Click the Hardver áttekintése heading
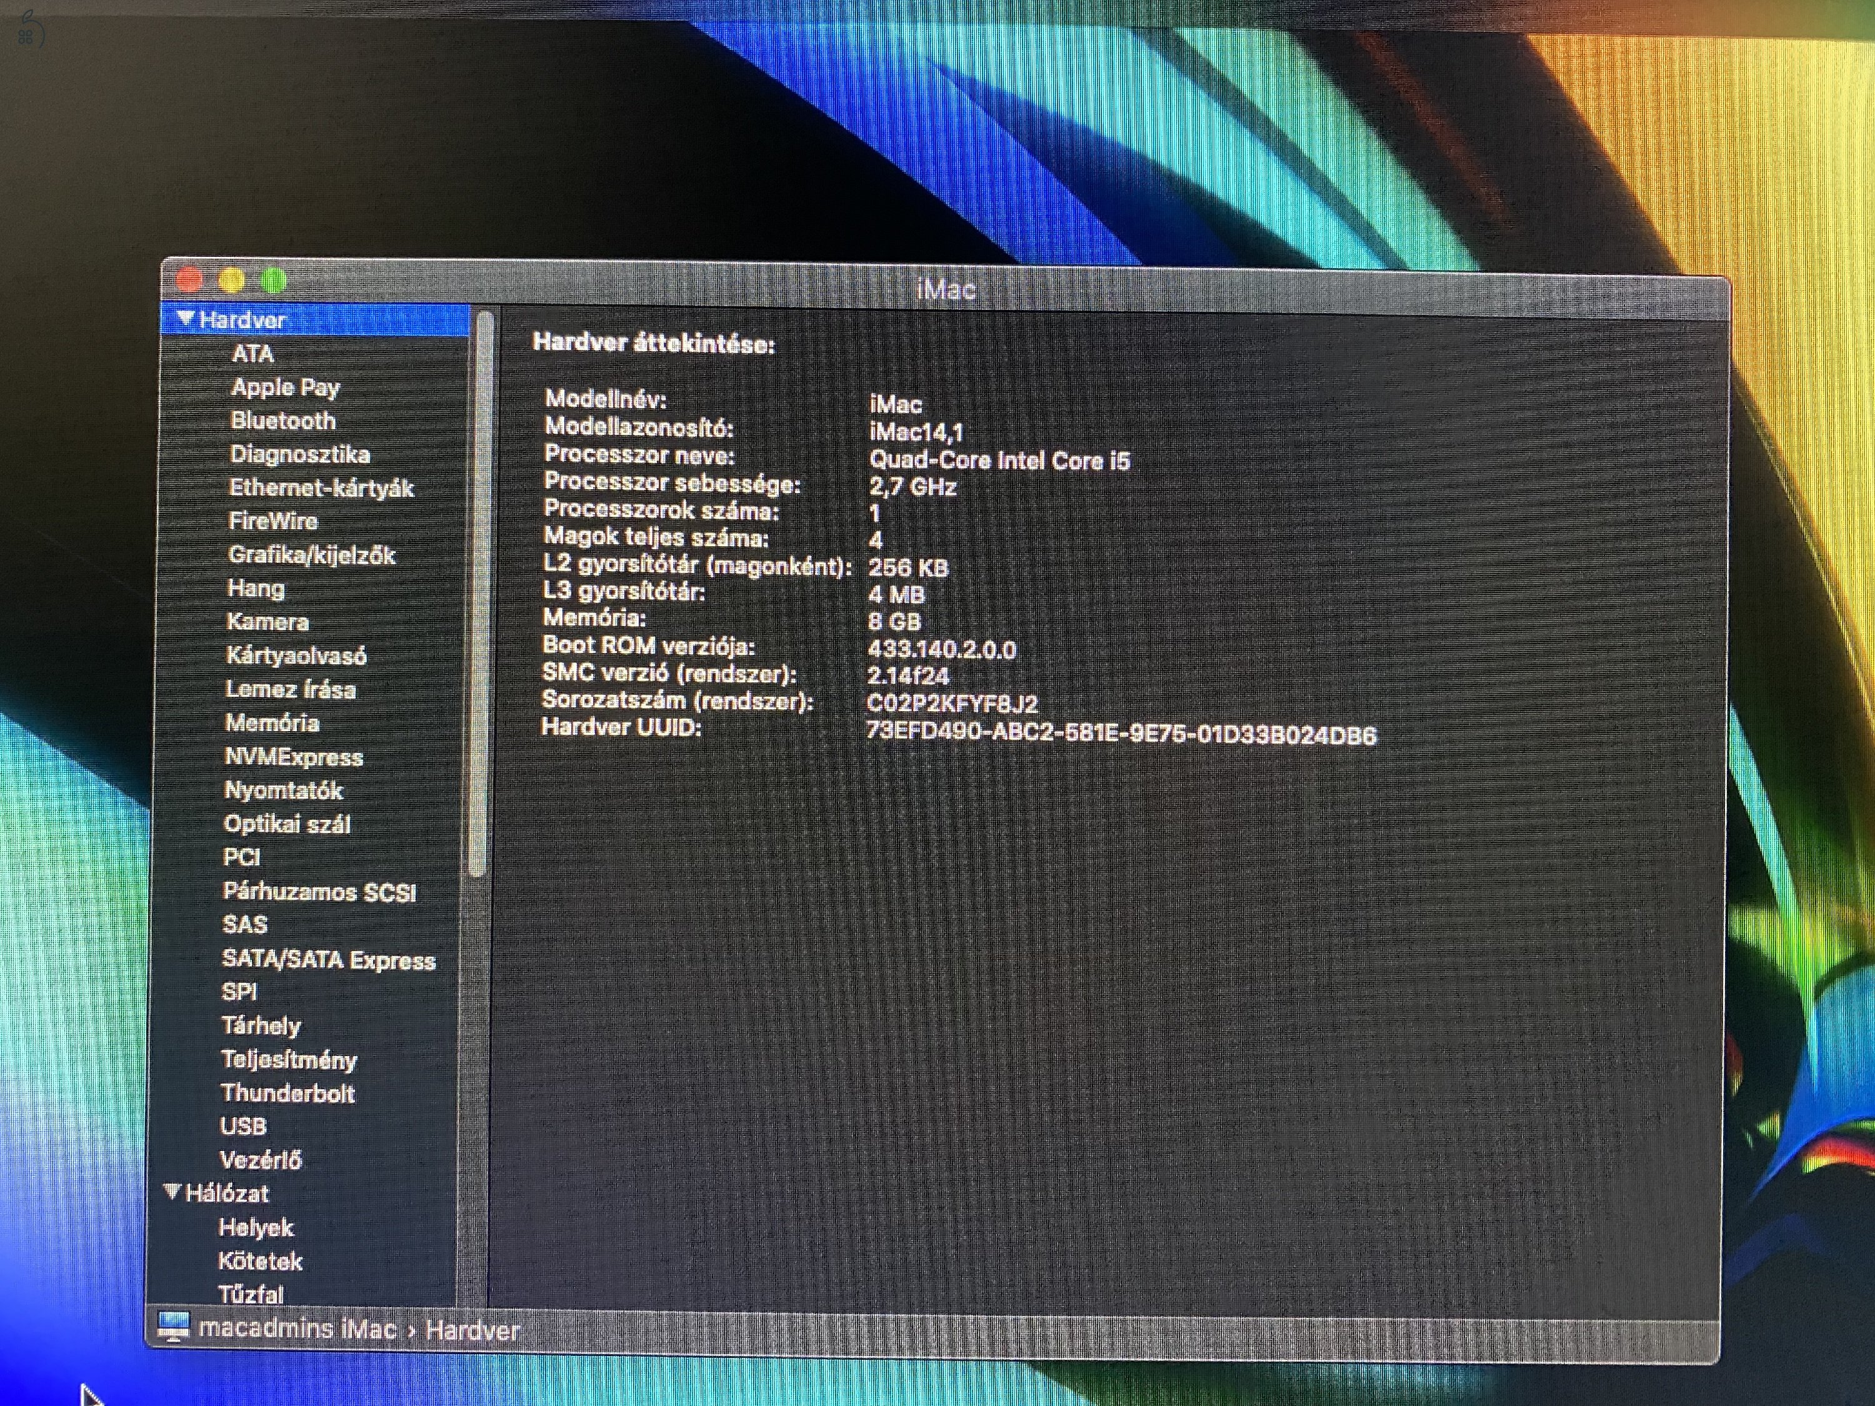 pyautogui.click(x=654, y=343)
